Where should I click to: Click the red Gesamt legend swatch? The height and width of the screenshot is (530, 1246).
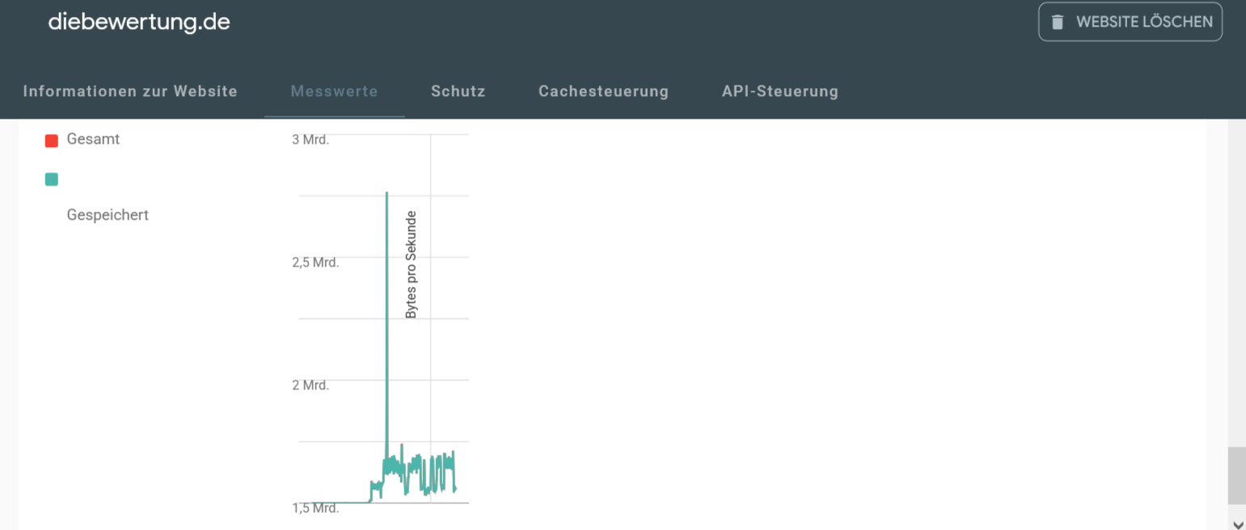pyautogui.click(x=52, y=141)
